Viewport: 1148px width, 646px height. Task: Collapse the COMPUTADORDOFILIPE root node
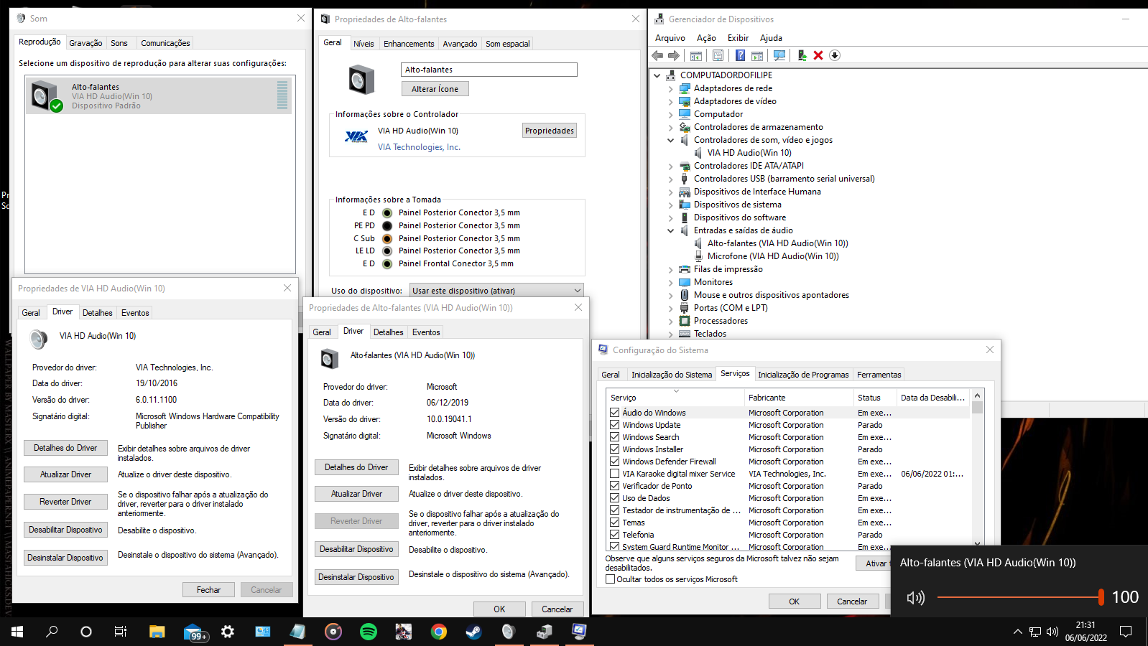point(657,75)
